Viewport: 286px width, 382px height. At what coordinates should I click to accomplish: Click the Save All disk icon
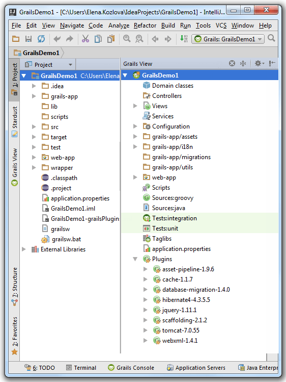[28, 39]
